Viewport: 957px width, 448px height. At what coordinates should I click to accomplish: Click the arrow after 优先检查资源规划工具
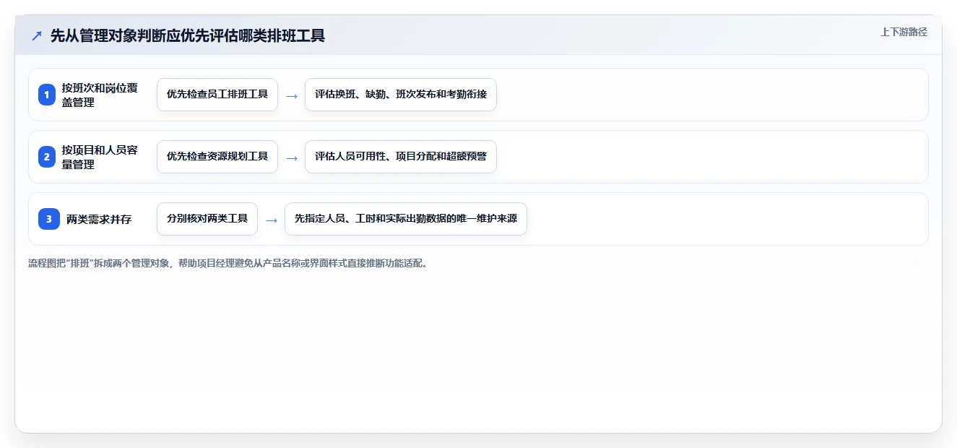[x=292, y=158]
